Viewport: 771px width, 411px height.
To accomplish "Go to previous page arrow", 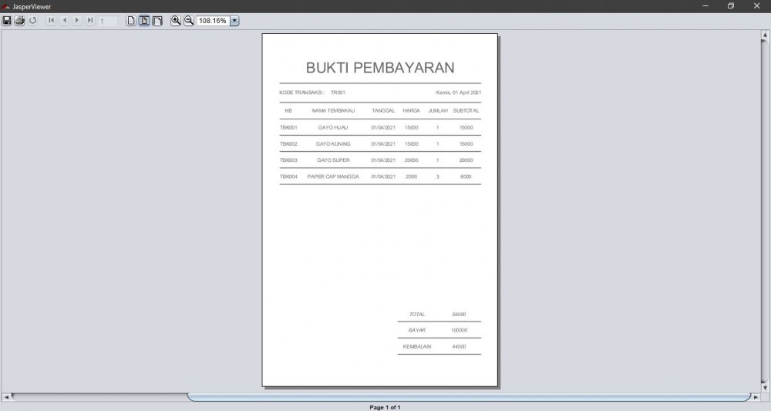I will point(65,21).
